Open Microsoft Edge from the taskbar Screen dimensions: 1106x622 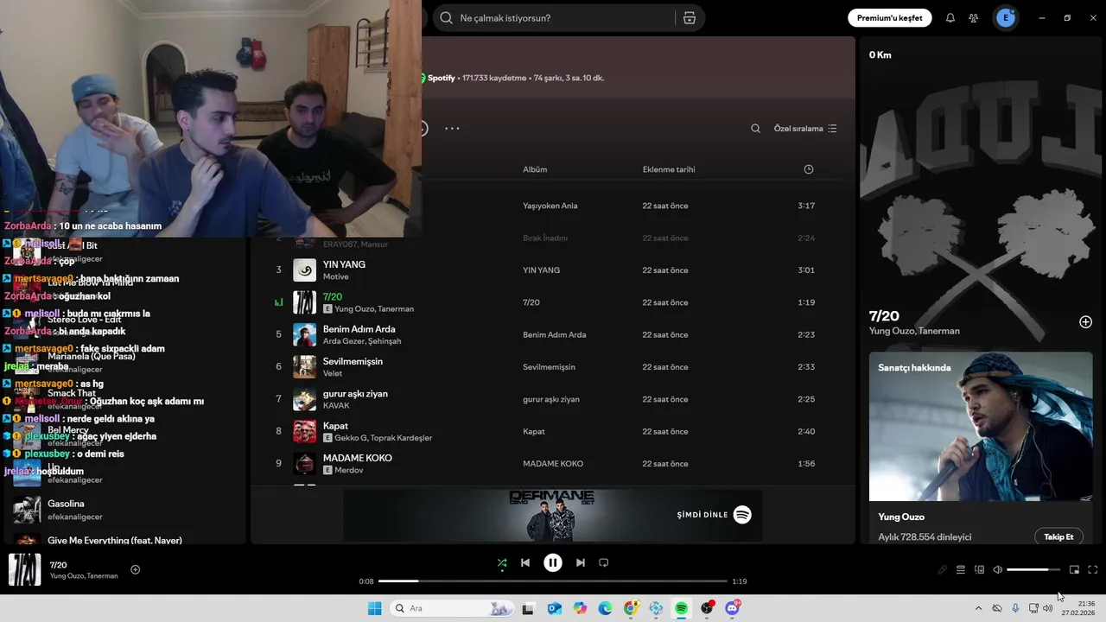(605, 608)
